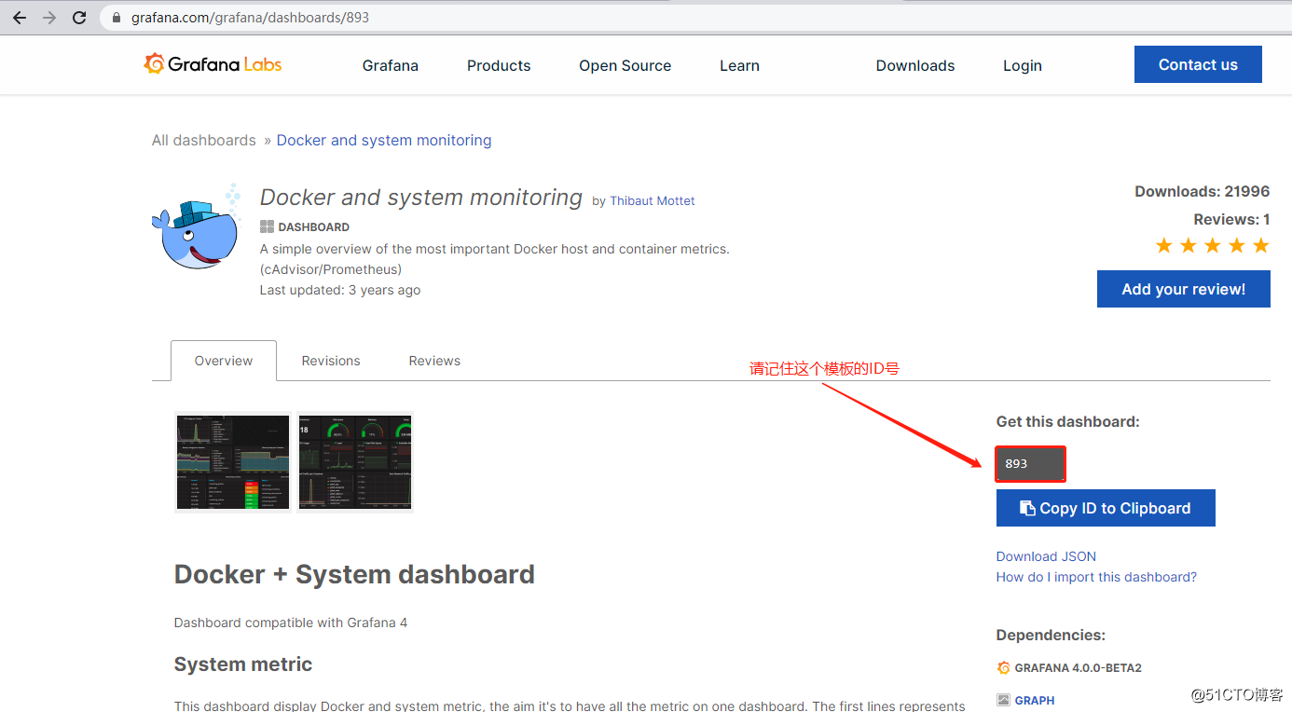Open How do I import this dashboard link
This screenshot has height=712, width=1292.
[x=1096, y=577]
